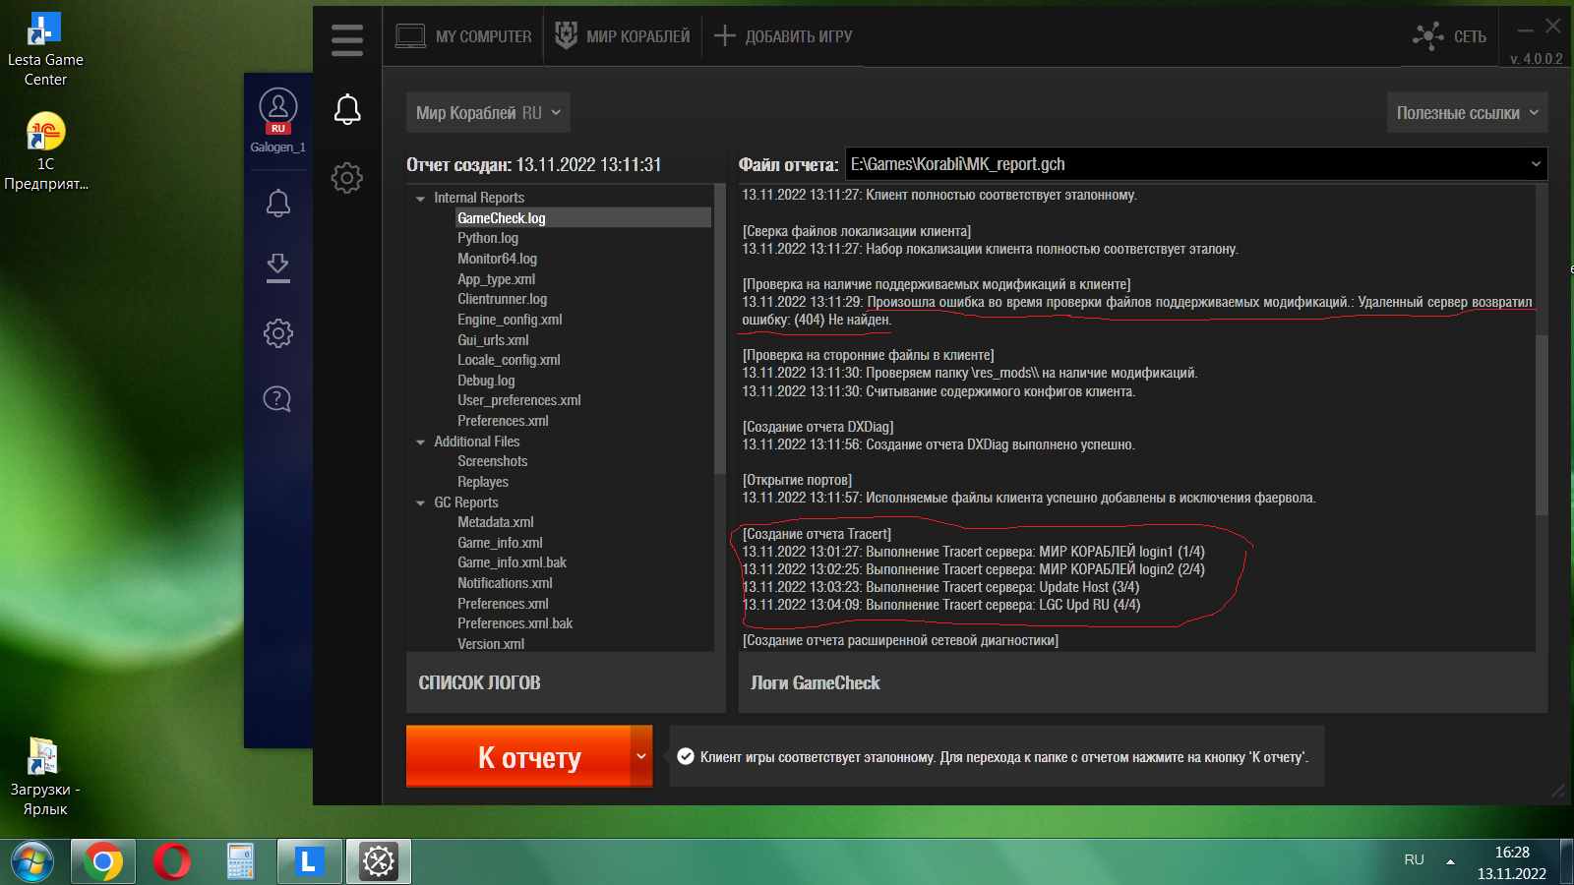Switch to the МИР КОРАБЛЕЙ tab
This screenshot has width=1574, height=885.
624,36
